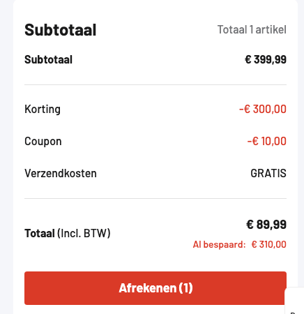Click the divider line below Subtotaal row
Image resolution: width=304 pixels, height=314 pixels.
155,85
